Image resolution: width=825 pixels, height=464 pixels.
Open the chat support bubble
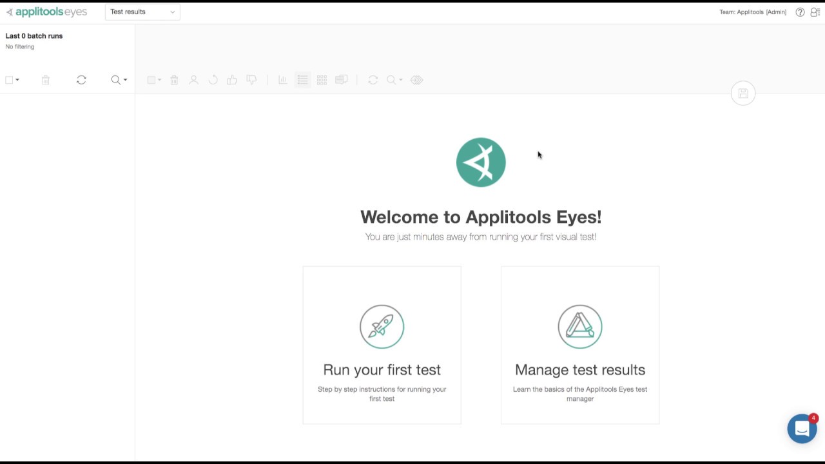(x=802, y=429)
